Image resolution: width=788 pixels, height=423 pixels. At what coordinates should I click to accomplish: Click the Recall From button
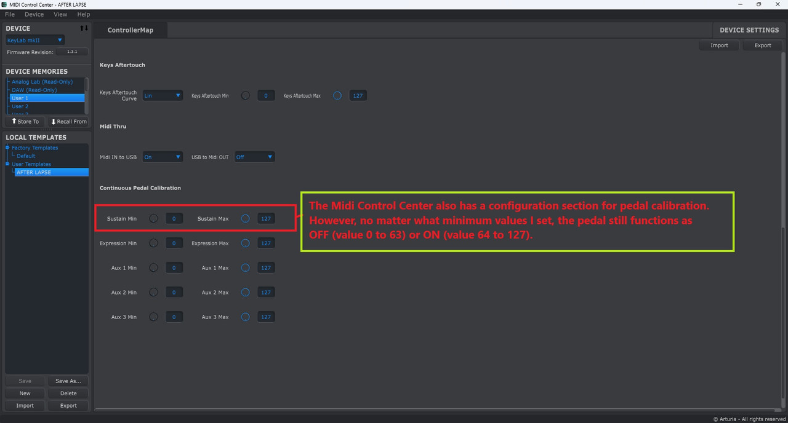tap(68, 121)
